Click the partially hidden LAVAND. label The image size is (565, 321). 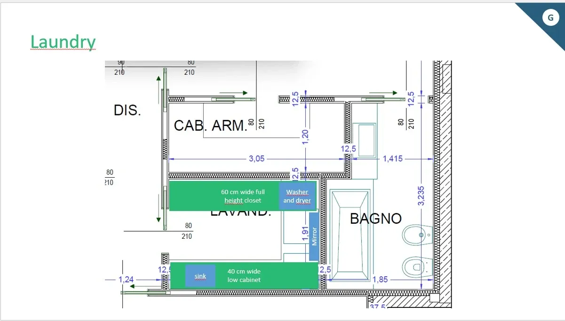pyautogui.click(x=241, y=213)
